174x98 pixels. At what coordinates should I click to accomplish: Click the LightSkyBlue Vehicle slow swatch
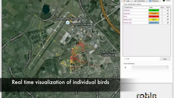click(x=154, y=23)
